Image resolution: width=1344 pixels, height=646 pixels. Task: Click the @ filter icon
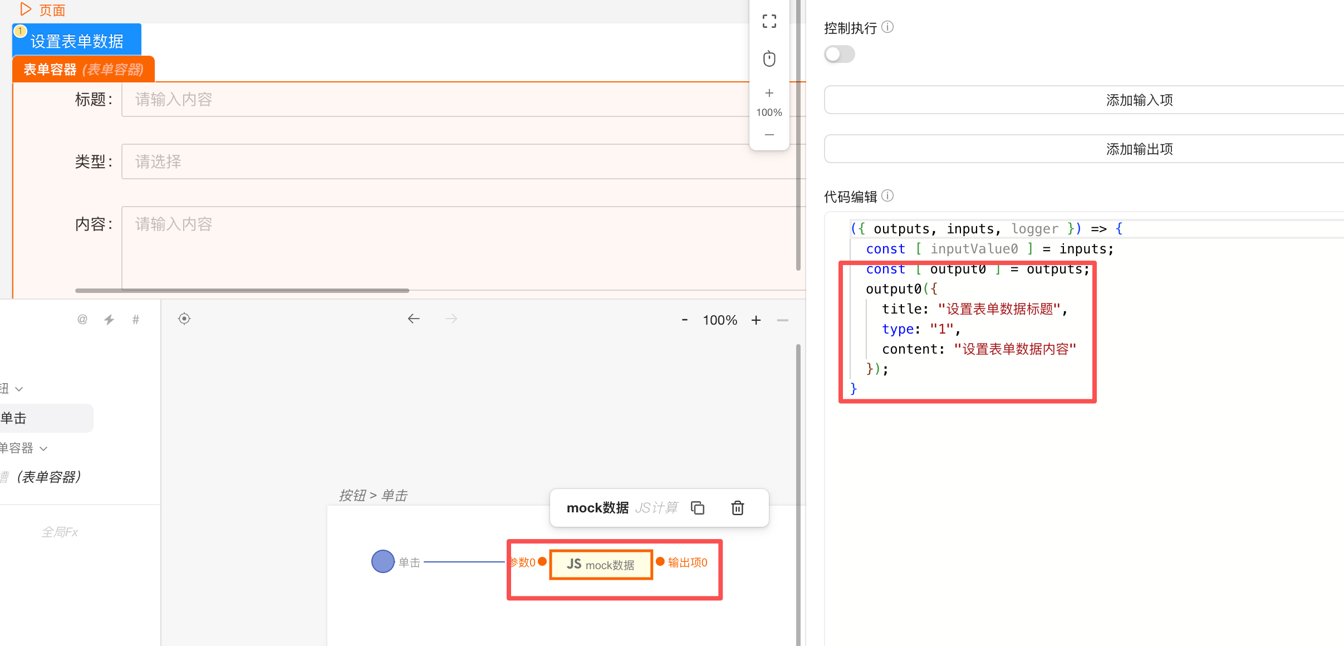[82, 320]
